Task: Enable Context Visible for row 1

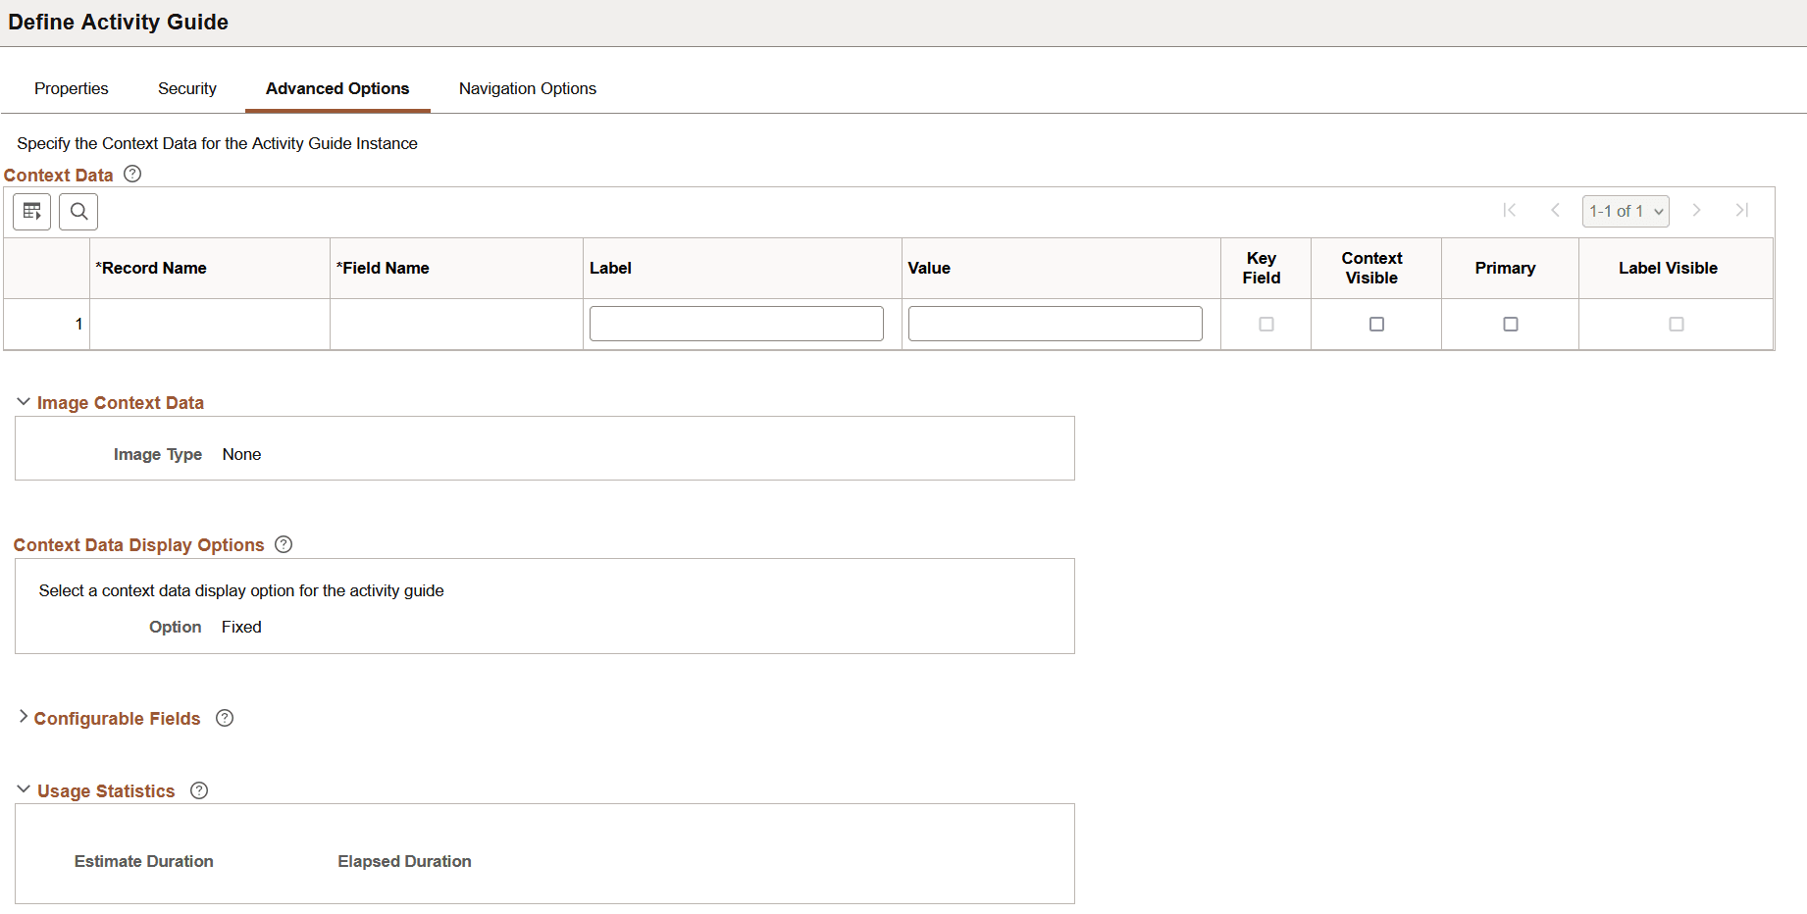Action: (x=1375, y=324)
